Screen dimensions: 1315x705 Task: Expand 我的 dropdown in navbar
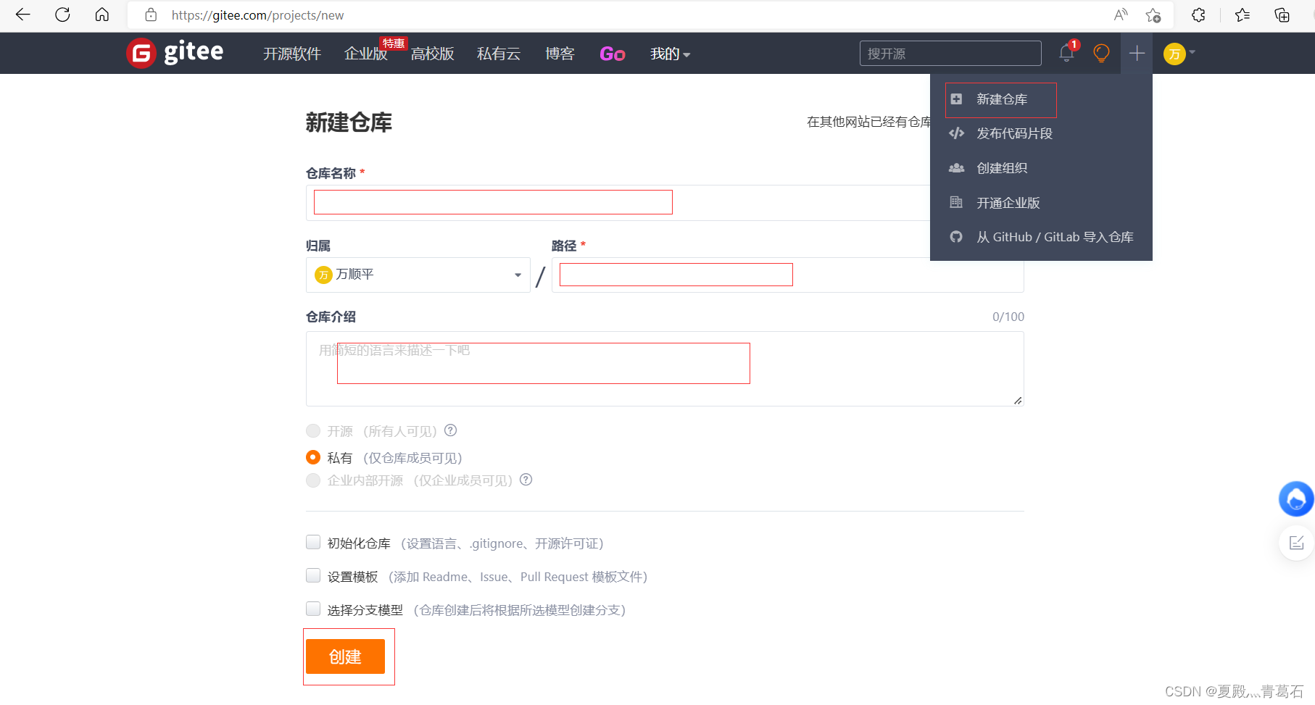click(670, 54)
